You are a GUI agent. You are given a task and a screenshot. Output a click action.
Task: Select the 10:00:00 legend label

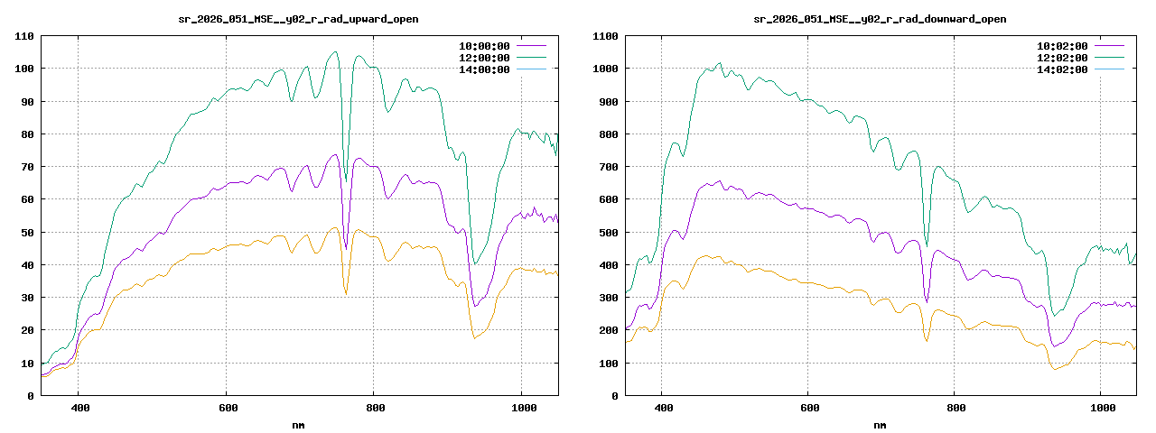[484, 46]
